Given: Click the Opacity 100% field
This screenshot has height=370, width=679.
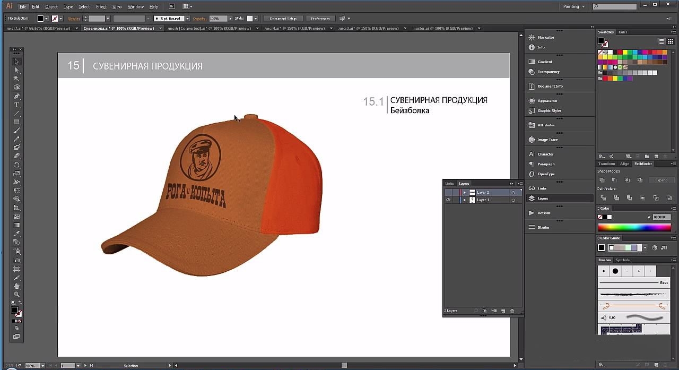Looking at the screenshot, I should [218, 19].
